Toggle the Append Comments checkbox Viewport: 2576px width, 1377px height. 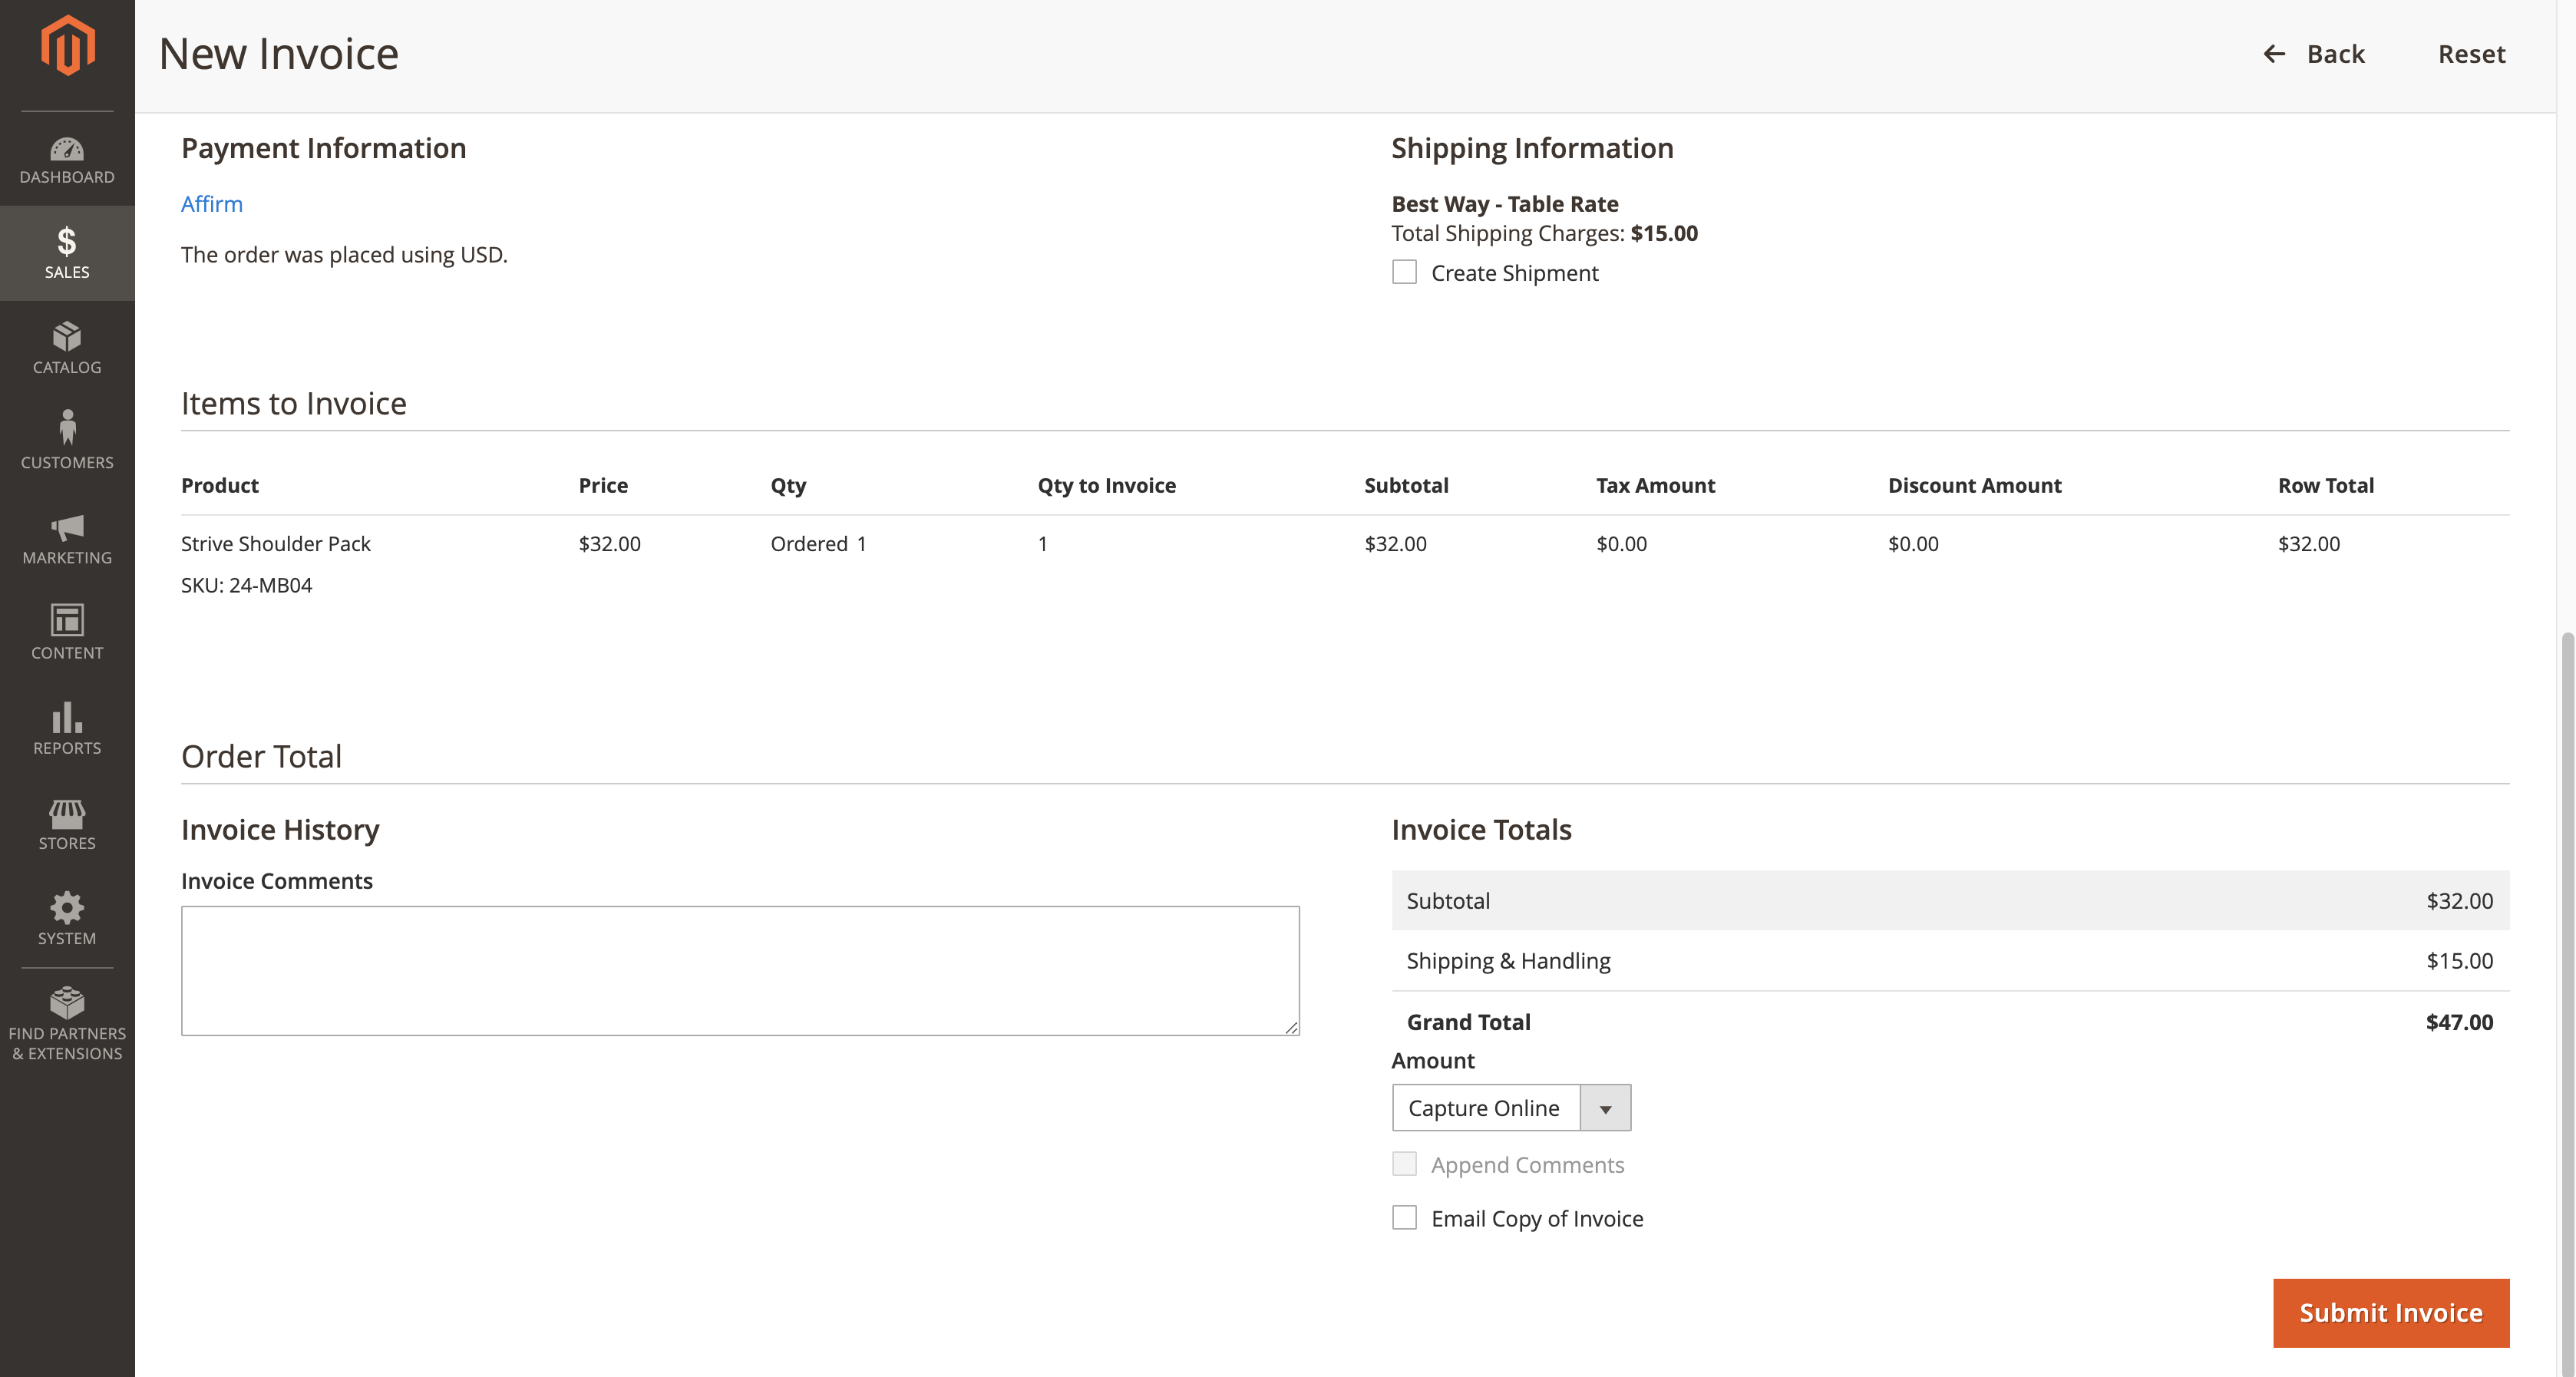tap(1404, 1164)
